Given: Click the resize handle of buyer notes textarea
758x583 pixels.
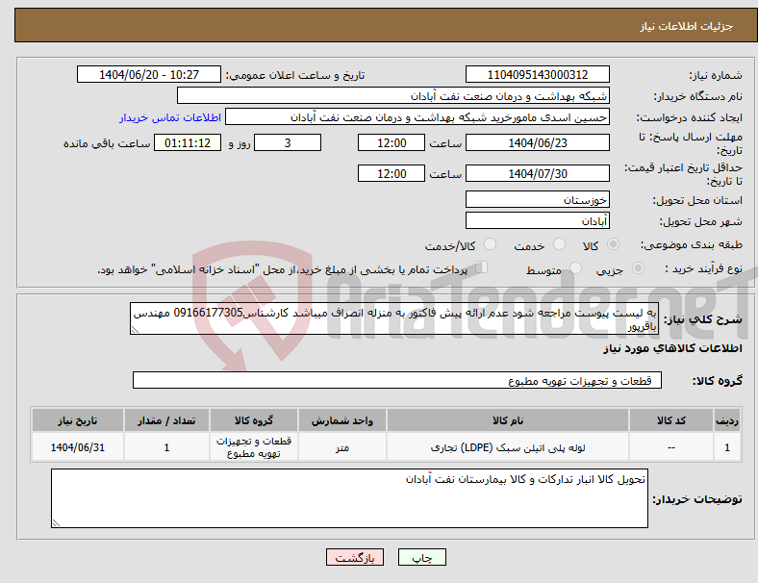Looking at the screenshot, I should pyautogui.click(x=56, y=523).
